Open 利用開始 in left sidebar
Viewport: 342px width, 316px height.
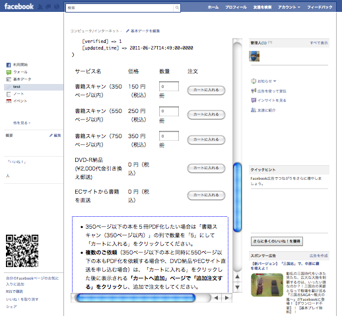(20, 65)
